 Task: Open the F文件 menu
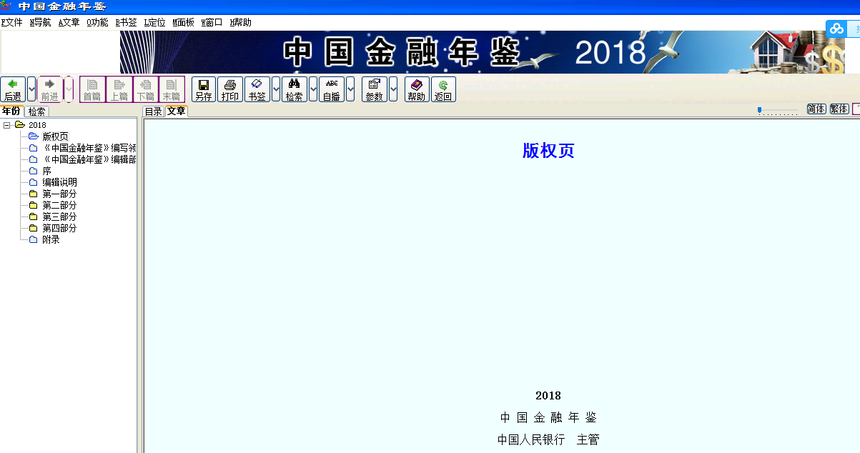(11, 22)
